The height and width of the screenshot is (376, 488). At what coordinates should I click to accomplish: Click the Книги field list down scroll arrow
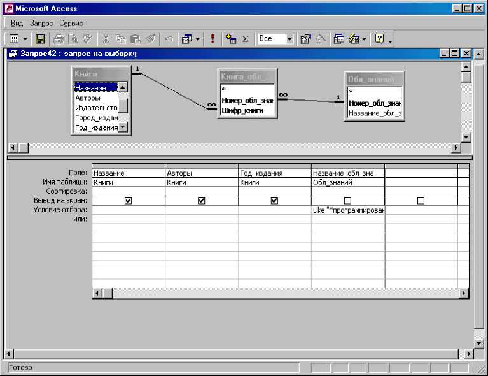click(x=123, y=127)
